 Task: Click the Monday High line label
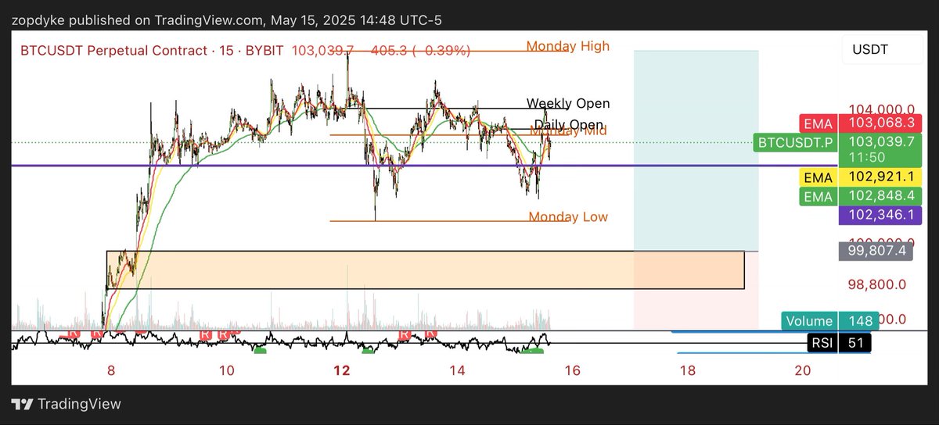567,46
